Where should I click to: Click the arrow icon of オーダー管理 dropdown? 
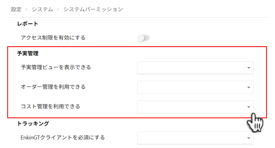(x=249, y=87)
